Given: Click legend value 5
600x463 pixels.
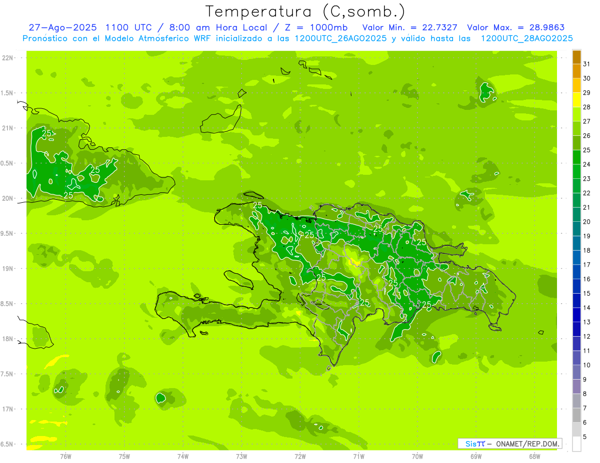Looking at the screenshot, I should pyautogui.click(x=584, y=437).
